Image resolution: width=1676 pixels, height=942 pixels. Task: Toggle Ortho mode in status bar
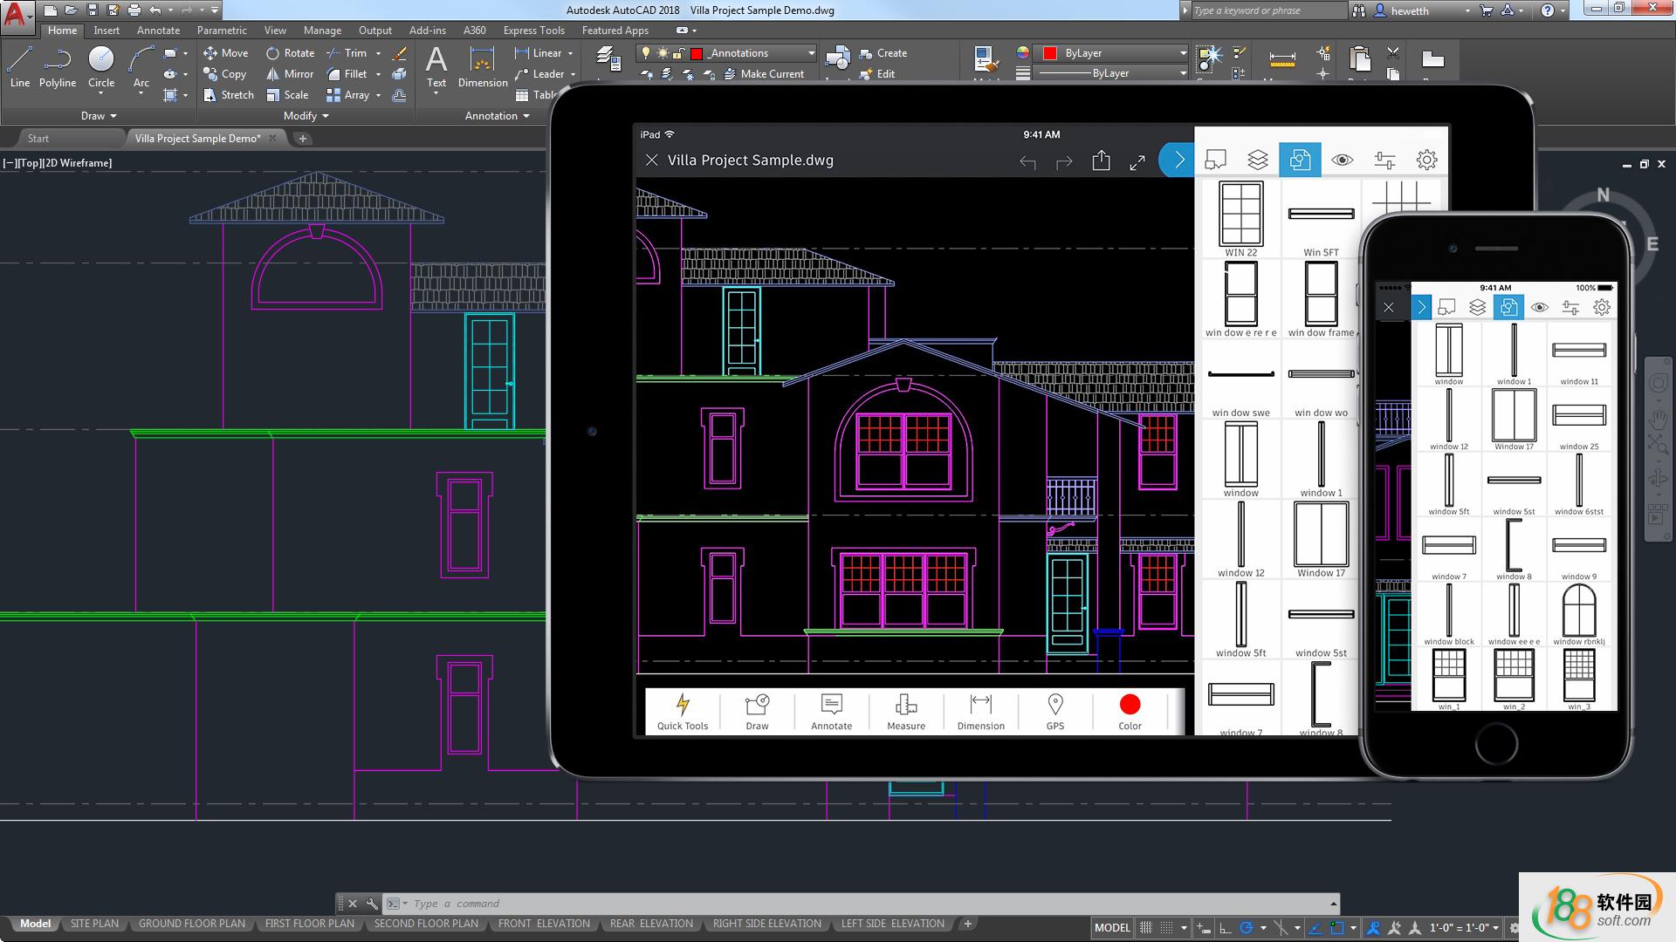1226,927
